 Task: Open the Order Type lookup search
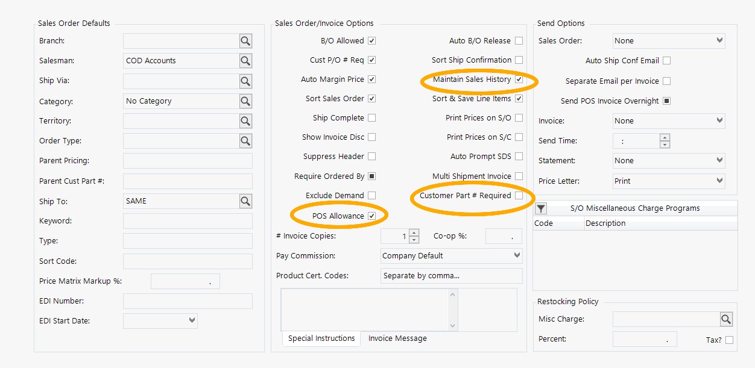pos(245,140)
